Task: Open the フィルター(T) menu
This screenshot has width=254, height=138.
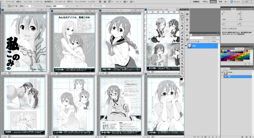Action: point(60,2)
